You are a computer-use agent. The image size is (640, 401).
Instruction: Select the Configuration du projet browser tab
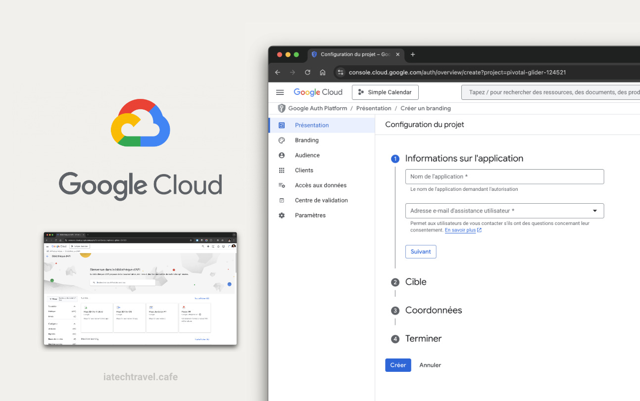click(355, 54)
